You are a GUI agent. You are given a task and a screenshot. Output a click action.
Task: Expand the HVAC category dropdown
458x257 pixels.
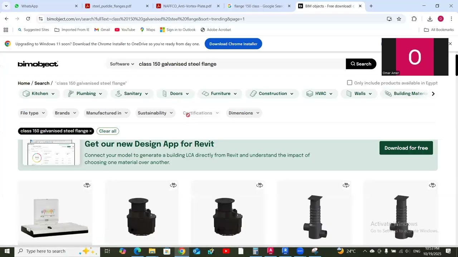tap(320, 94)
